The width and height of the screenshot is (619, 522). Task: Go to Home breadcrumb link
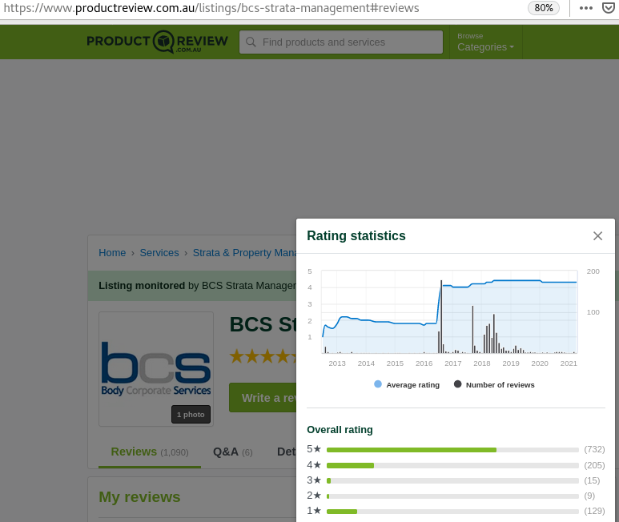tap(112, 253)
